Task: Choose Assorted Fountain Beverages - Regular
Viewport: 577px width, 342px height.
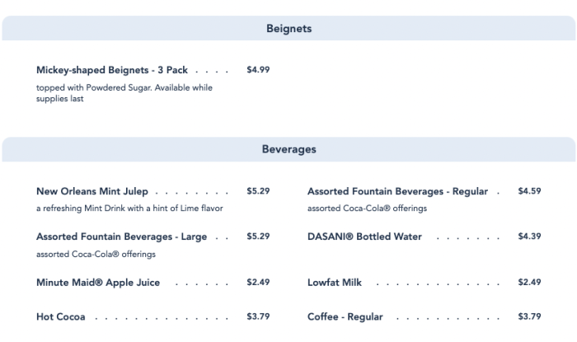Action: click(397, 191)
